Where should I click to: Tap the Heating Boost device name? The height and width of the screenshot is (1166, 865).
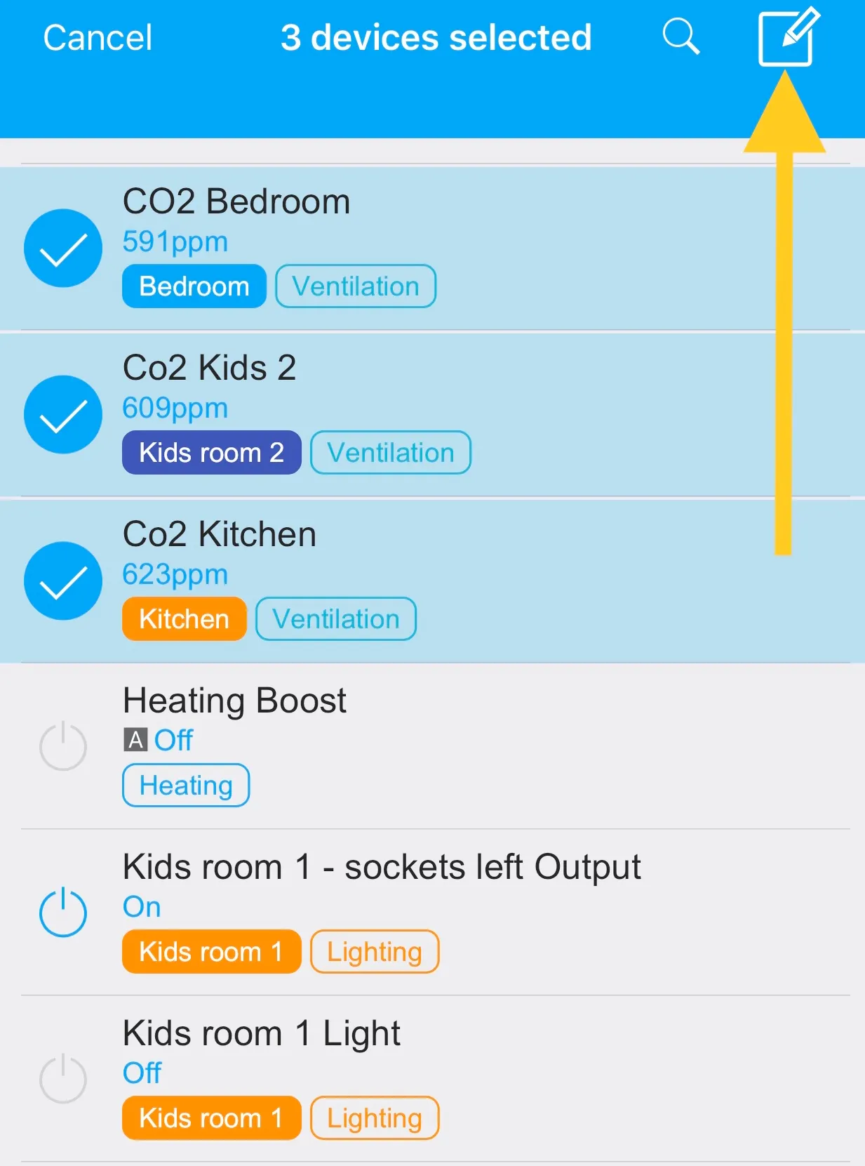click(x=234, y=701)
